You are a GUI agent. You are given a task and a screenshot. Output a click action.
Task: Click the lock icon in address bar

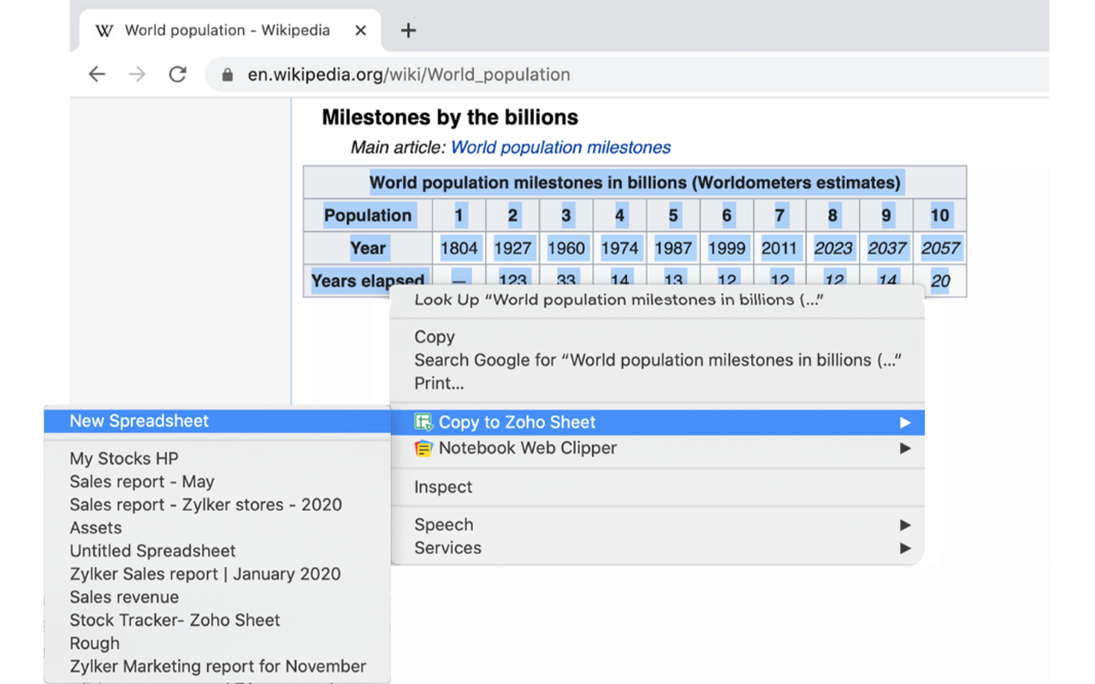[x=228, y=75]
